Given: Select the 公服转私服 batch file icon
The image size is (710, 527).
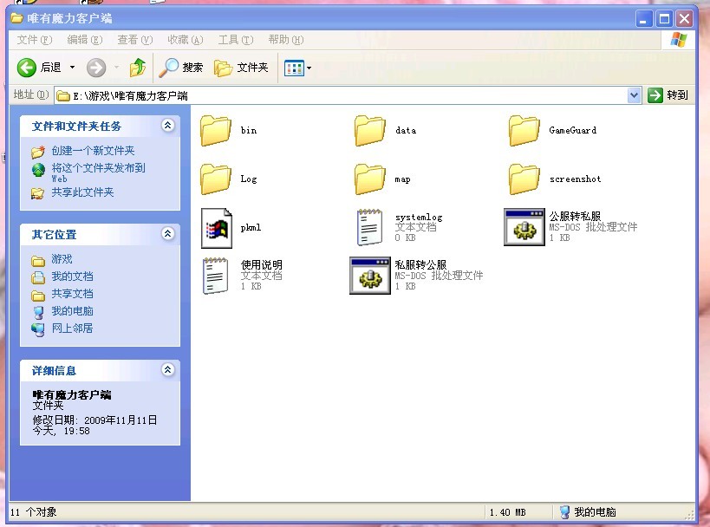Looking at the screenshot, I should click(x=524, y=227).
